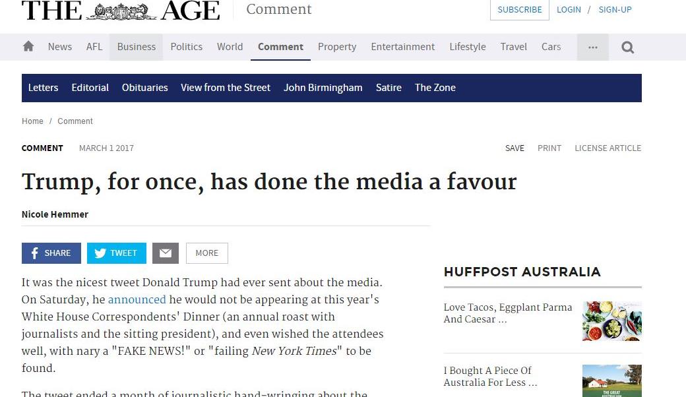The width and height of the screenshot is (686, 397).
Task: Click the tacos article thumbnail image
Action: (611, 321)
